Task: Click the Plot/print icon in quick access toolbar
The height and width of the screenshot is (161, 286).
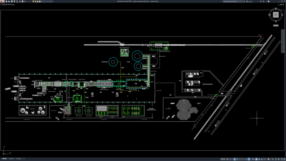Action: 23,1
